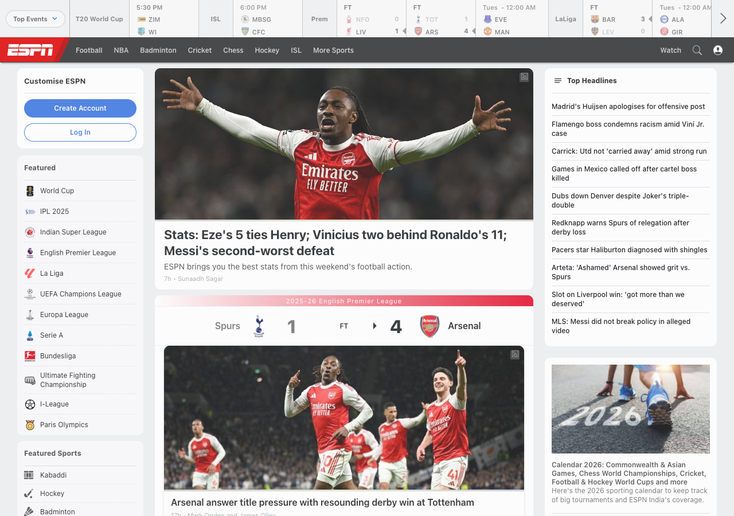The width and height of the screenshot is (734, 516).
Task: Open More Sports from the navigation menu
Action: pyautogui.click(x=333, y=50)
